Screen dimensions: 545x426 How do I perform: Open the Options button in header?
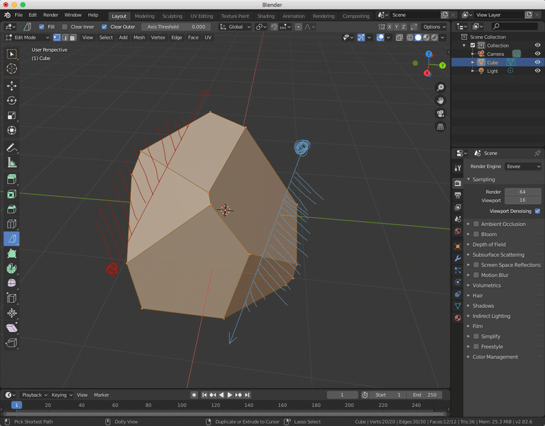point(433,27)
